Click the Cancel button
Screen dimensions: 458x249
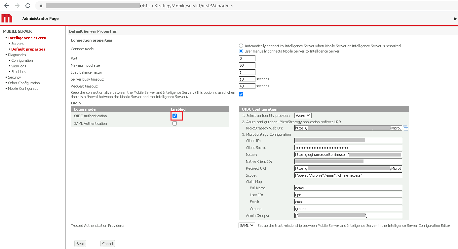(107, 244)
